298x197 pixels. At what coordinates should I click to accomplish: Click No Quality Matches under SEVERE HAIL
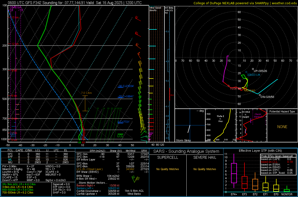[x=205, y=169]
